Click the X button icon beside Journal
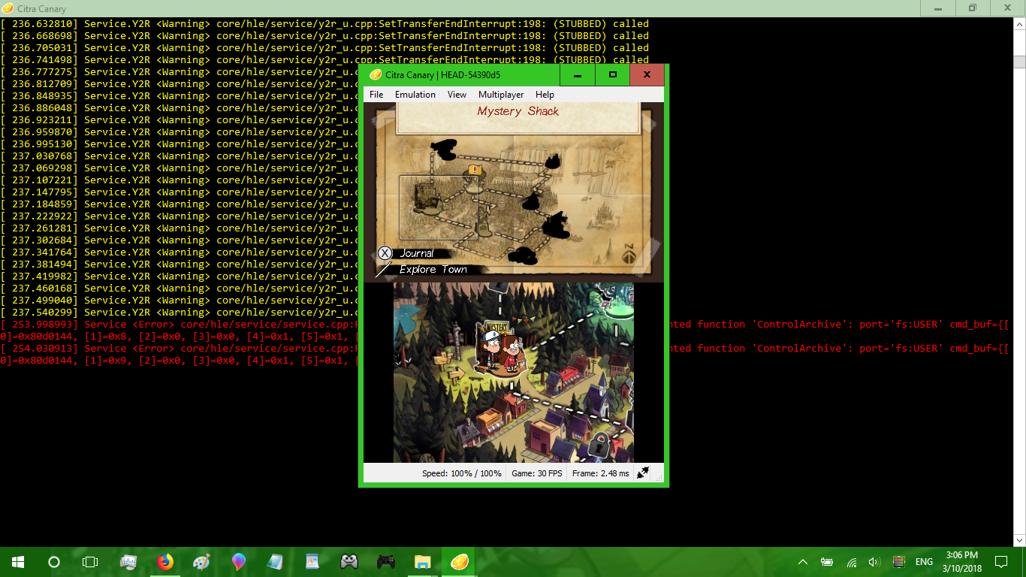This screenshot has height=577, width=1026. (385, 253)
